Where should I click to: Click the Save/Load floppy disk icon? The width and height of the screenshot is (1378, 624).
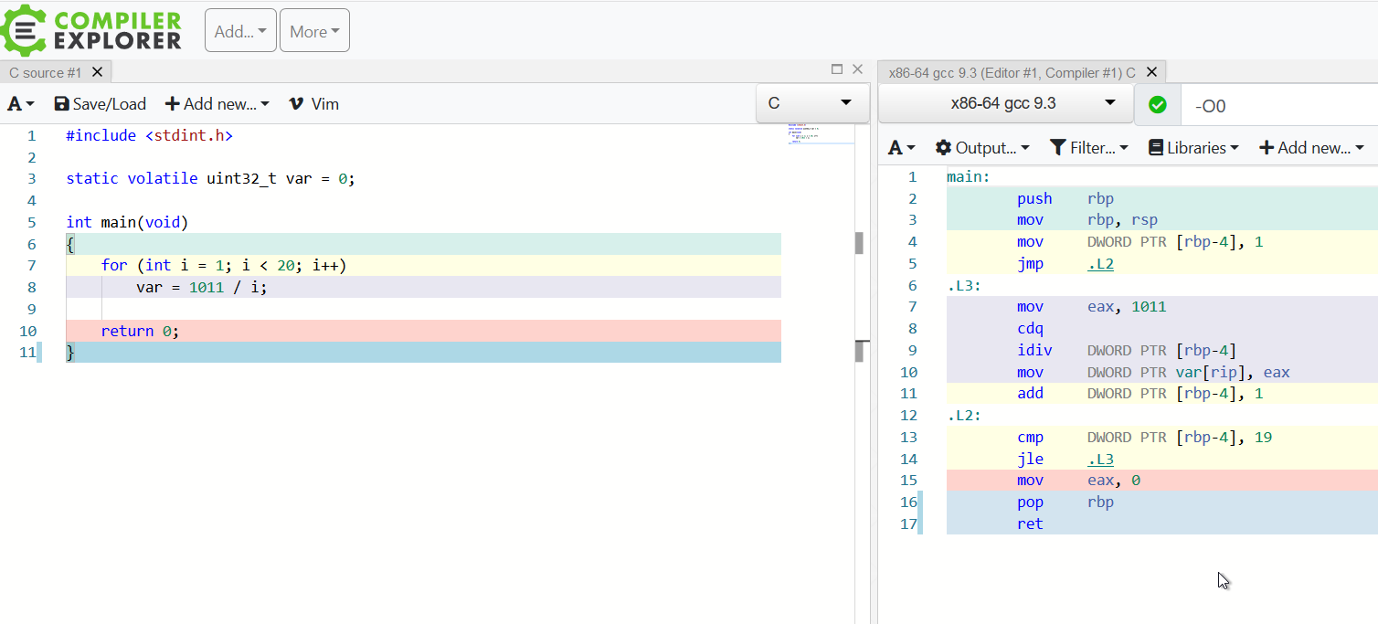click(62, 104)
